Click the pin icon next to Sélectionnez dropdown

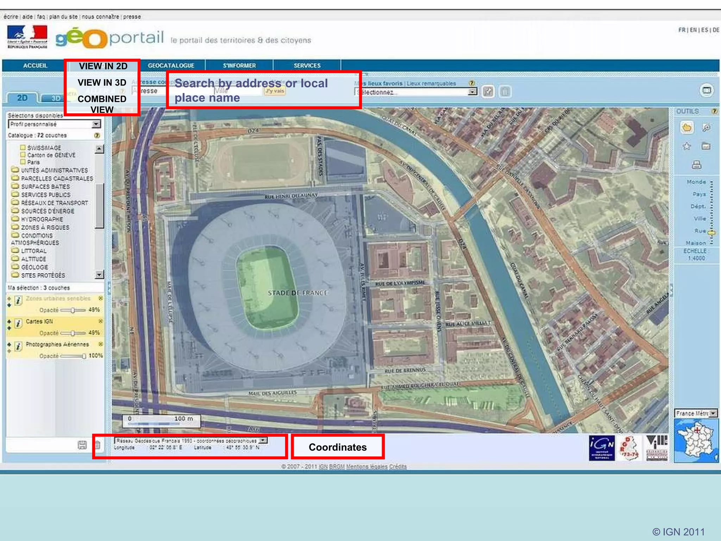(x=488, y=92)
